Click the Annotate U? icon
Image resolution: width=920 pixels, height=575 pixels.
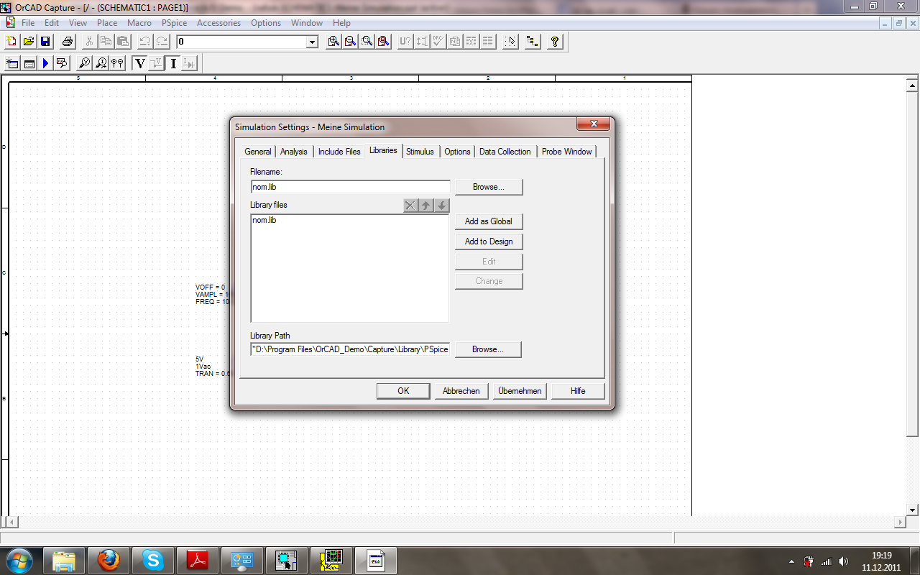pyautogui.click(x=405, y=42)
